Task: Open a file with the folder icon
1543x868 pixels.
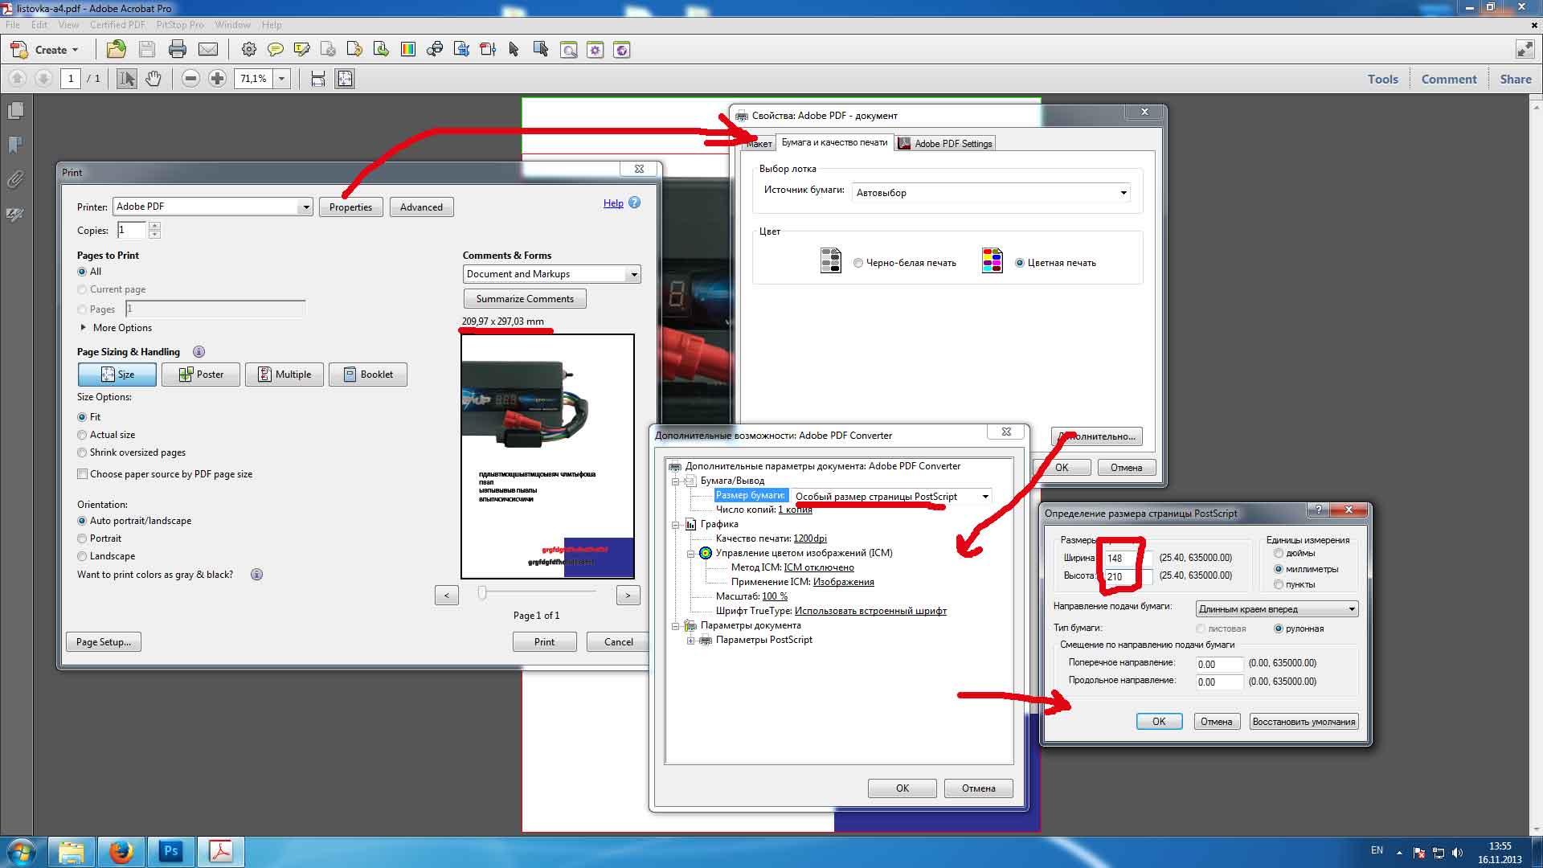Action: [x=117, y=50]
